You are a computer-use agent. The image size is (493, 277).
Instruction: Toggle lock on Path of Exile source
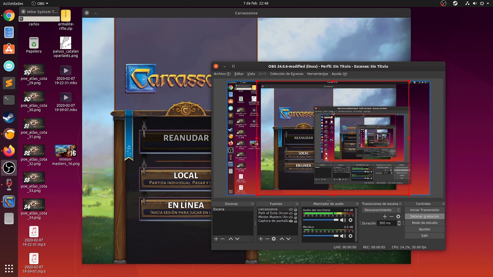pyautogui.click(x=295, y=214)
